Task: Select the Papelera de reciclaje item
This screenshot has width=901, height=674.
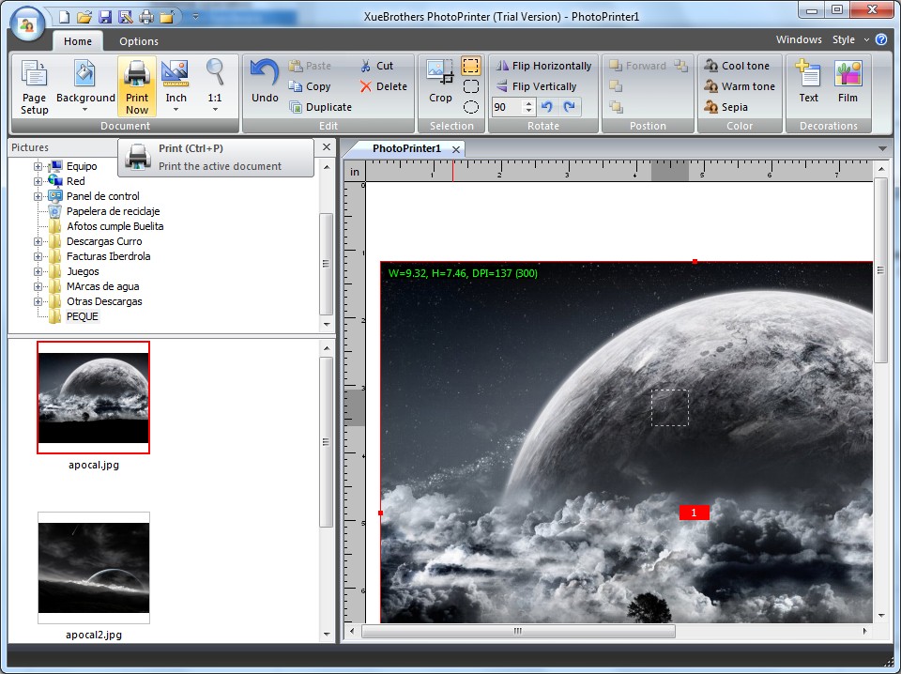Action: click(x=113, y=211)
